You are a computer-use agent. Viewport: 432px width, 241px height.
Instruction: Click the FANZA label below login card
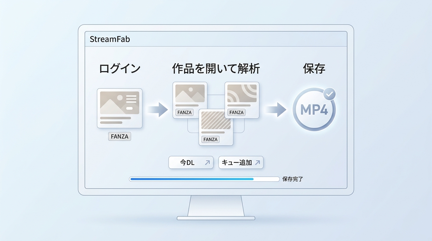click(x=120, y=137)
